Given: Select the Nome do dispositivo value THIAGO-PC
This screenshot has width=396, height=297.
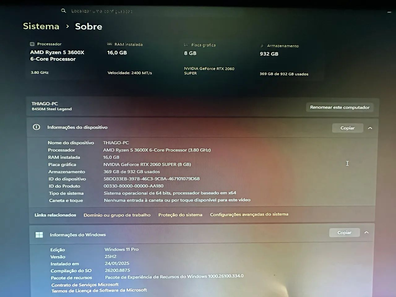Looking at the screenshot, I should pyautogui.click(x=116, y=143).
